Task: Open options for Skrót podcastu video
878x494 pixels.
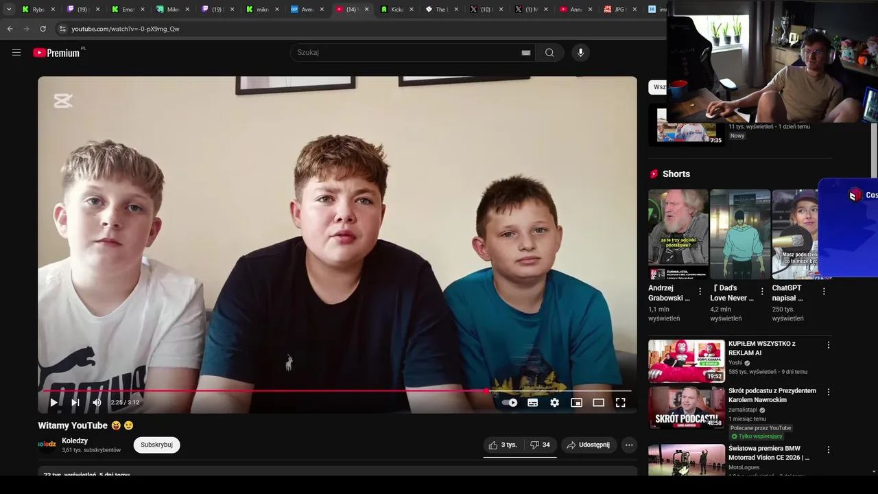Action: pyautogui.click(x=829, y=392)
